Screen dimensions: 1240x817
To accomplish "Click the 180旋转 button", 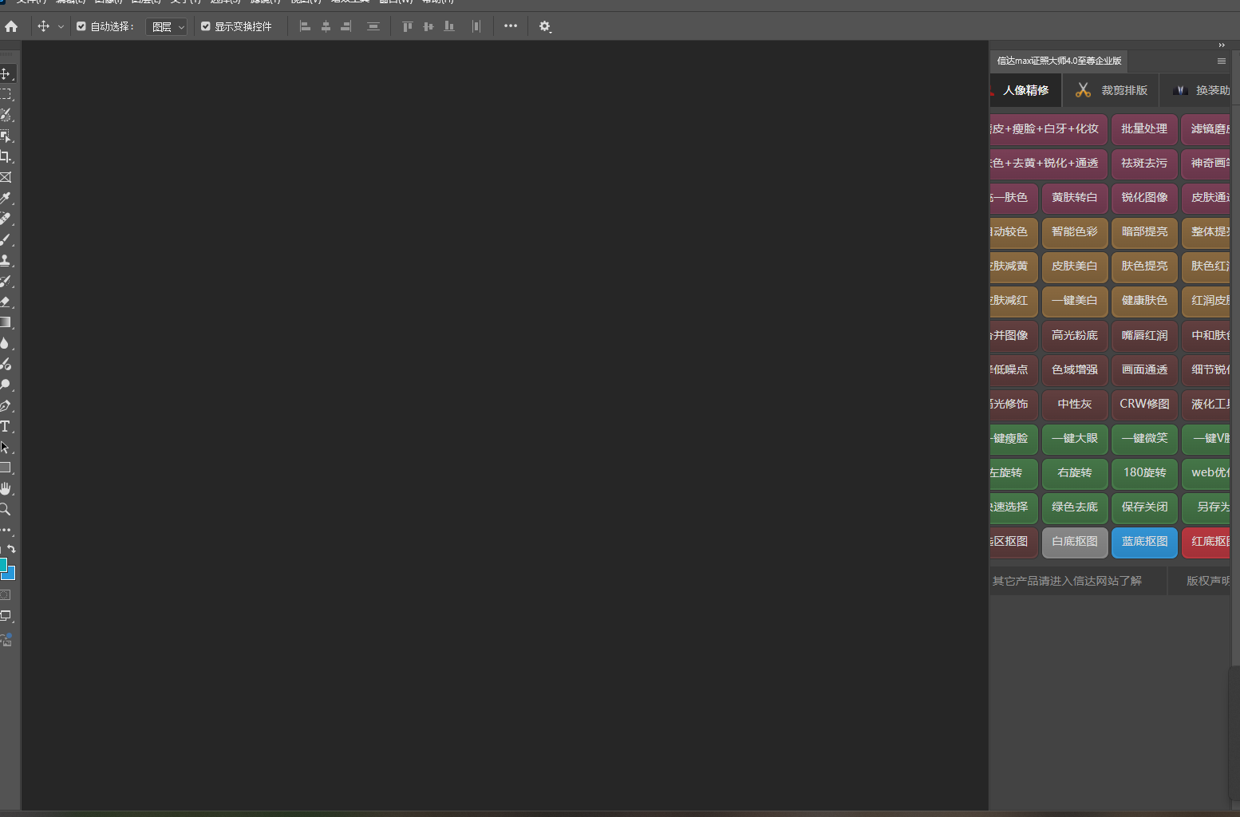I will (x=1144, y=472).
